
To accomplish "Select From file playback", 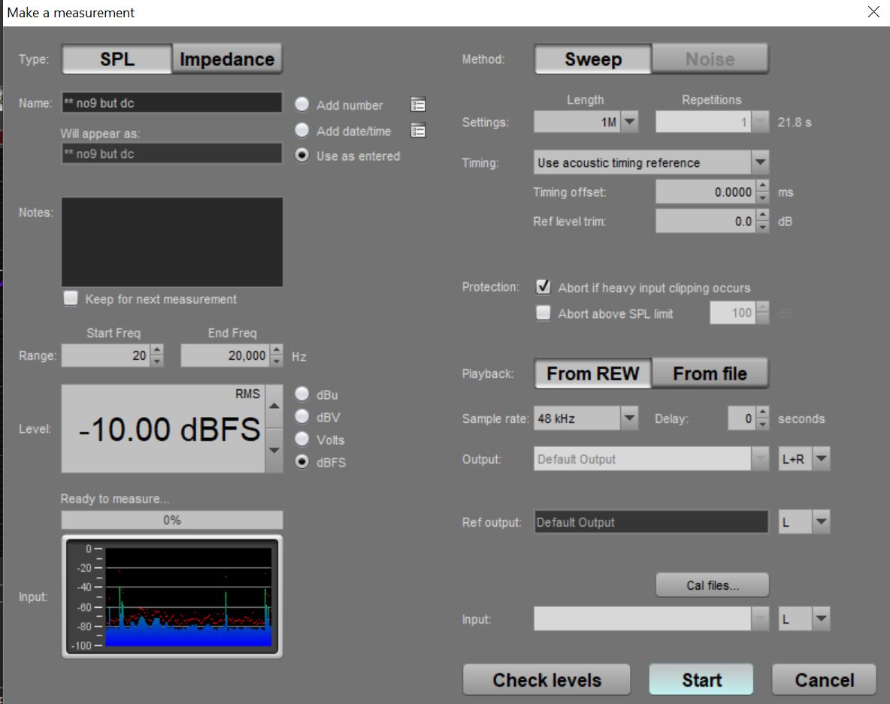I will (x=710, y=373).
